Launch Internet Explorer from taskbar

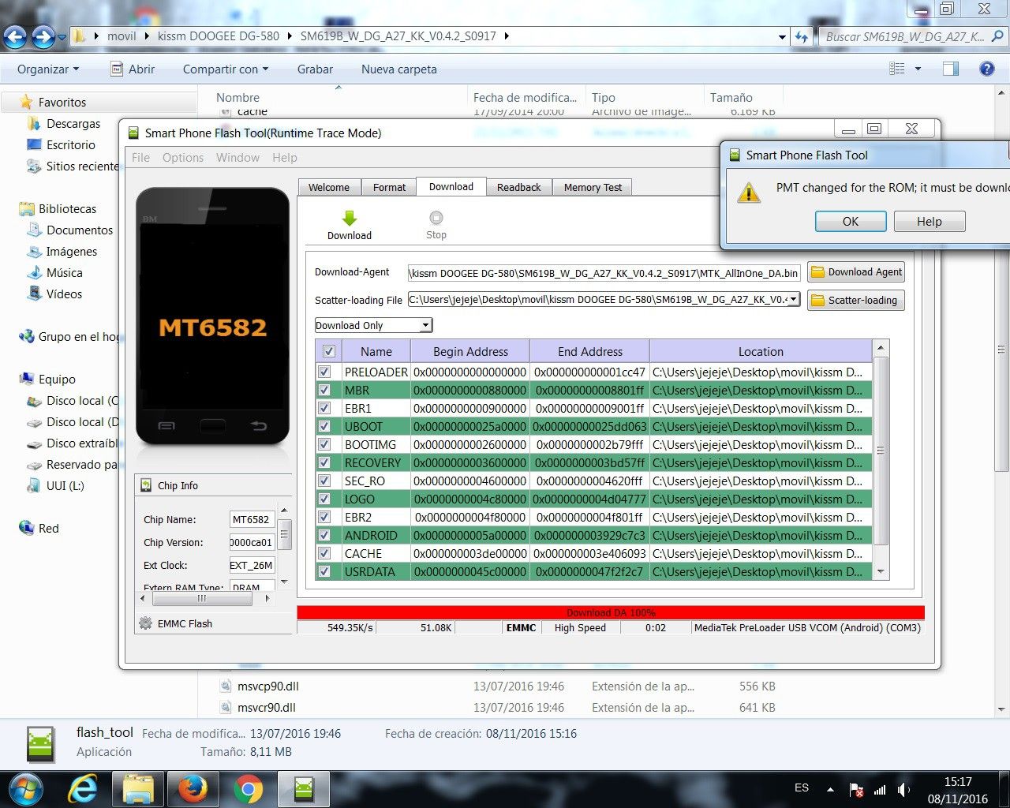[83, 789]
